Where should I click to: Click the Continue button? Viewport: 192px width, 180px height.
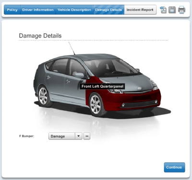174,167
